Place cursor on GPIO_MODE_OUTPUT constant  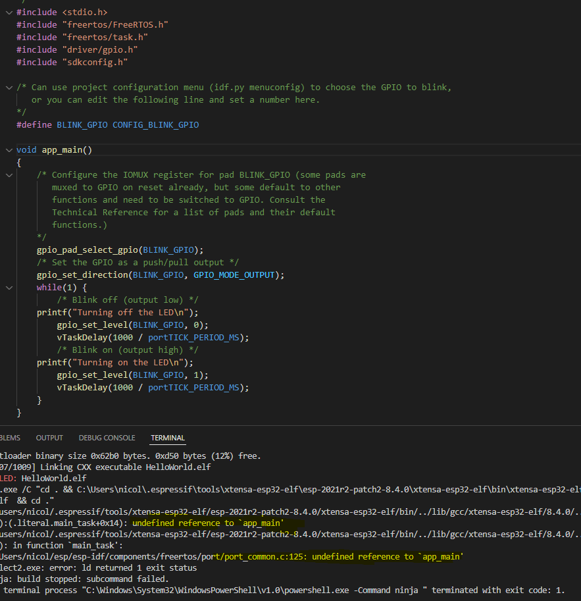(234, 275)
